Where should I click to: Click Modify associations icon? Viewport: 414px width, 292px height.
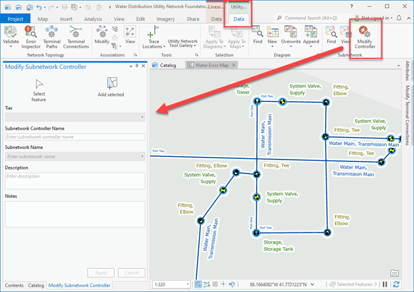pyautogui.click(x=102, y=31)
